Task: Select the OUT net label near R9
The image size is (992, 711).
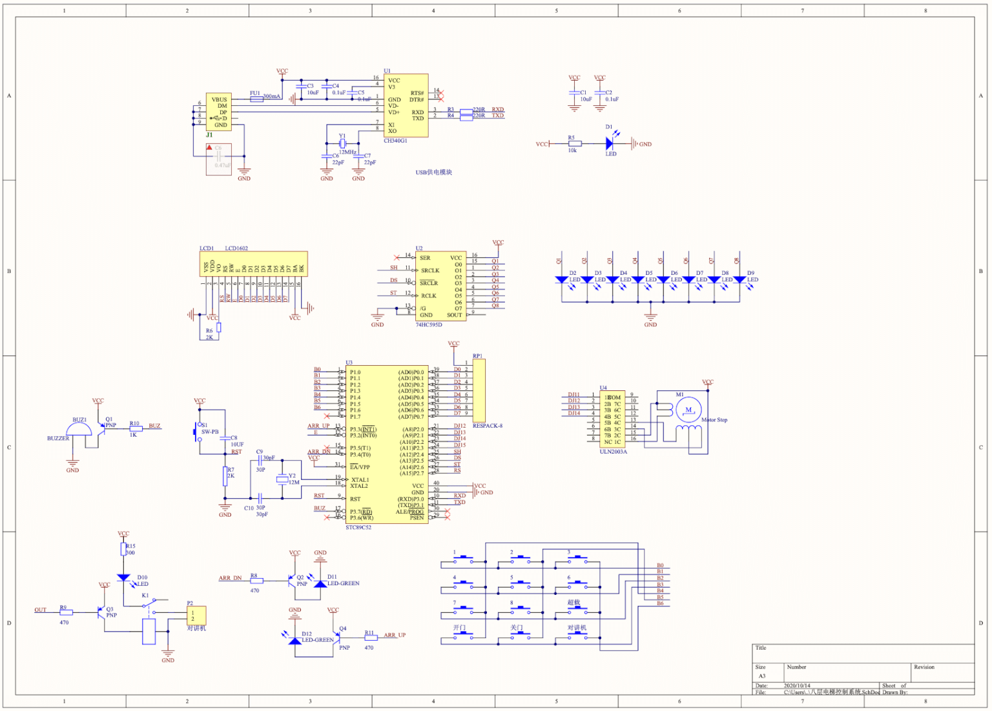Action: (40, 610)
